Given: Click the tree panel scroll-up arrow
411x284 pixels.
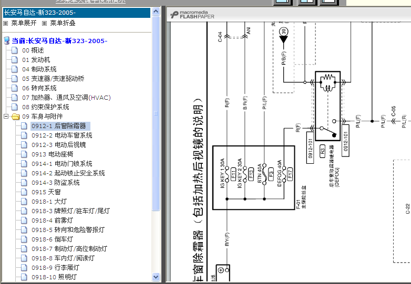Looking at the screenshot, I should 156,11.
